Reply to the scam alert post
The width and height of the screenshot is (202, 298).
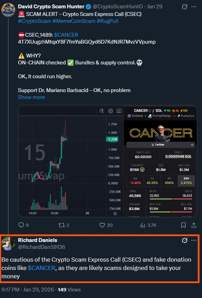point(24,225)
